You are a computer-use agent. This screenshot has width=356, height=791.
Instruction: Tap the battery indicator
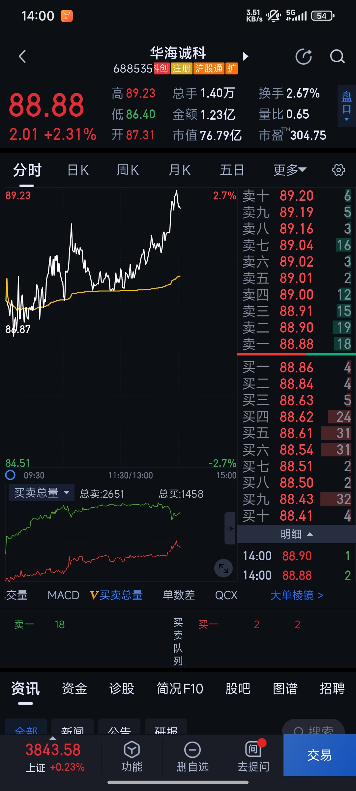[x=323, y=16]
